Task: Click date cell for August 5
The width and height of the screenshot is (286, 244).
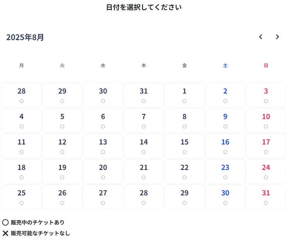Action: (x=62, y=121)
